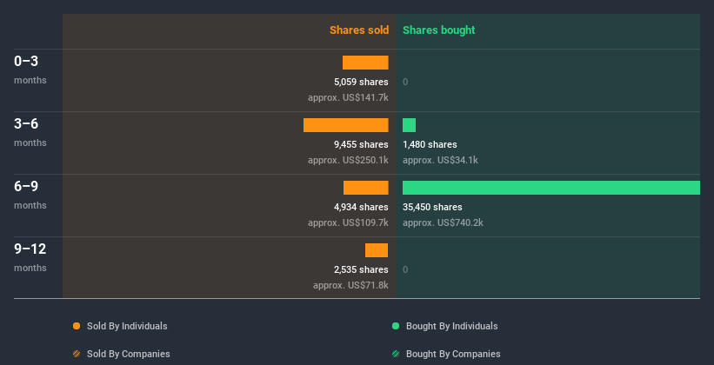Image resolution: width=714 pixels, height=365 pixels.
Task: Click the 2,535 shares value
Action: click(361, 269)
